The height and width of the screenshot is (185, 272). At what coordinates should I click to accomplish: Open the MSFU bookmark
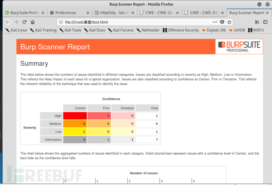(x=256, y=30)
